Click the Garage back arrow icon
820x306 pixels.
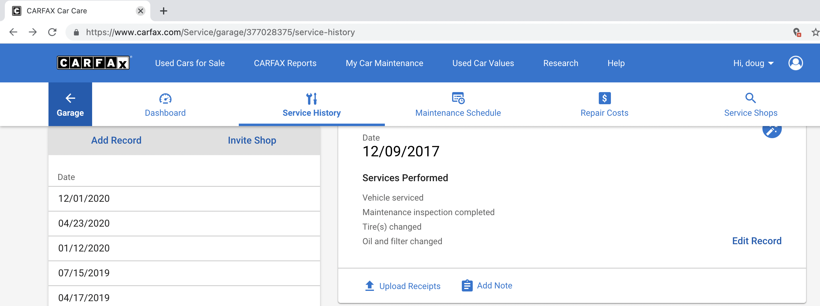70,98
